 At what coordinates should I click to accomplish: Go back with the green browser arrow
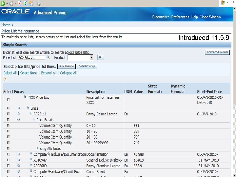pos(3,3)
